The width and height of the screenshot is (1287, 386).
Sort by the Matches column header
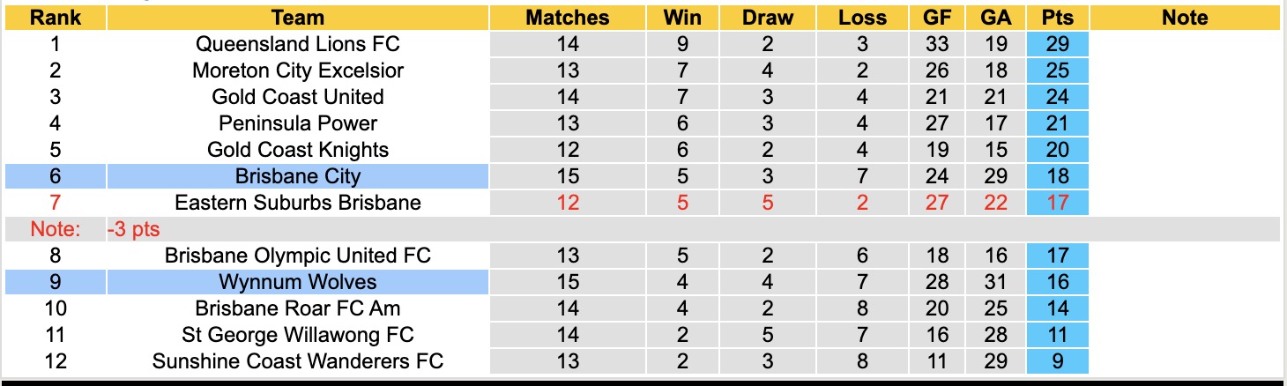tap(568, 18)
